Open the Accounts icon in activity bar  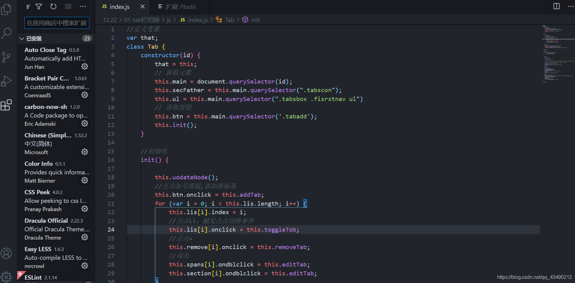[6, 253]
